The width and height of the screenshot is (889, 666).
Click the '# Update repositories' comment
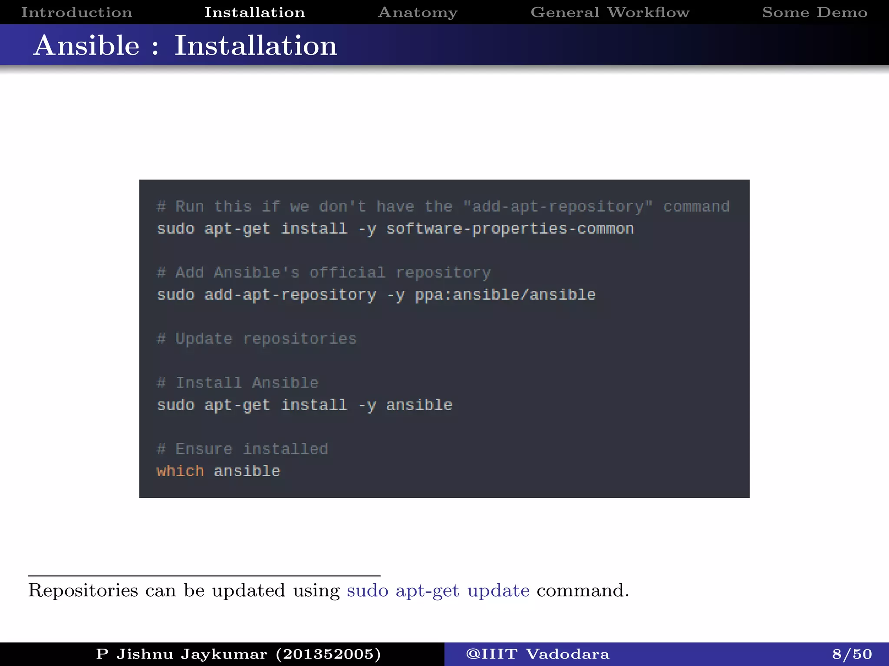click(x=257, y=339)
